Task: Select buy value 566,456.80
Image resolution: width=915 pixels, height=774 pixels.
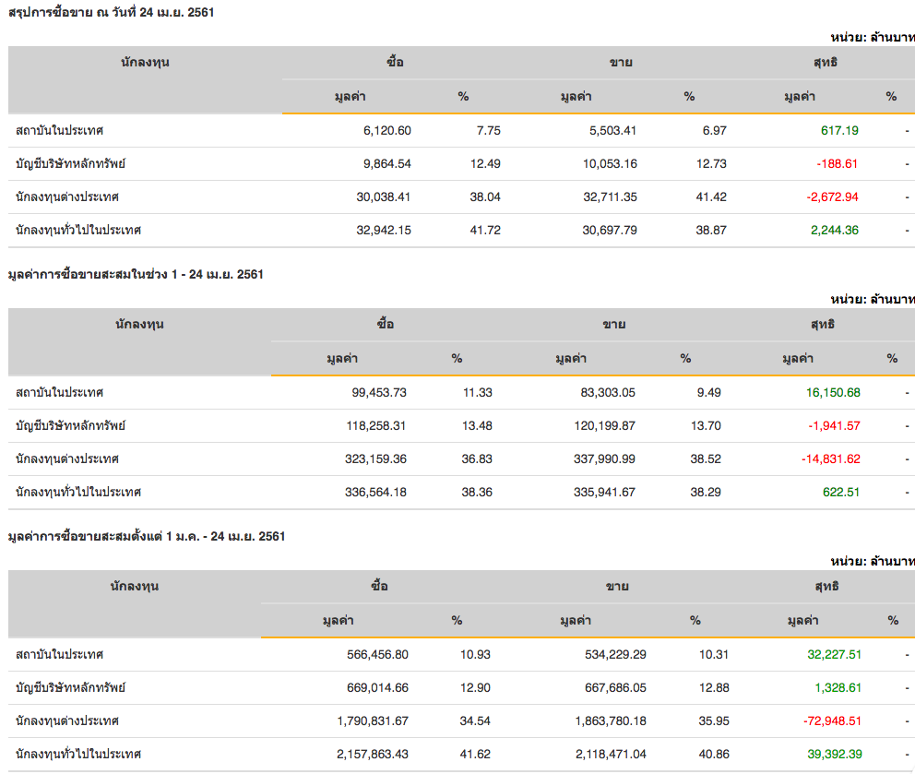Action: point(377,655)
